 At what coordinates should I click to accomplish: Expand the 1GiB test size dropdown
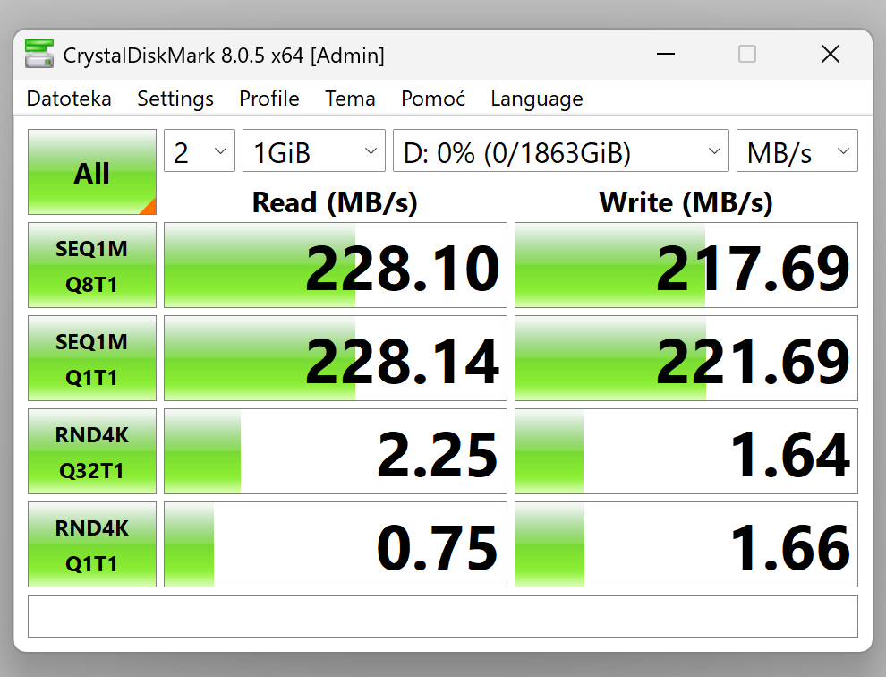(313, 151)
